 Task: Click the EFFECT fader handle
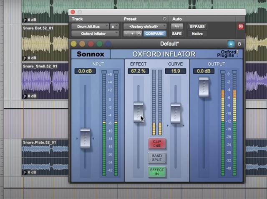click(139, 112)
